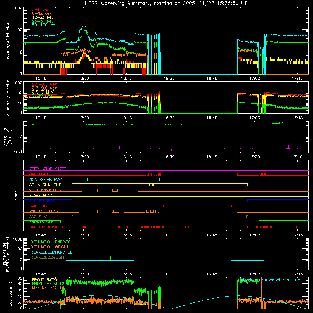Click the ATTENUATOR_STATE flag label
313x313 pixels.
[47, 169]
